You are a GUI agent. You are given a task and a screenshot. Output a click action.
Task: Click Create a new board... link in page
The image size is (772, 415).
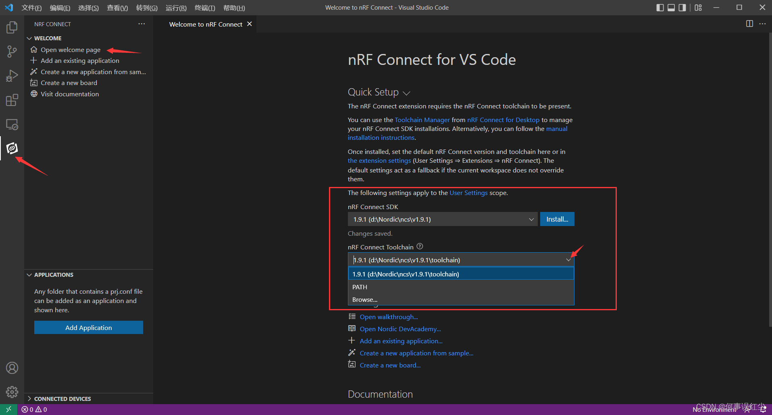pos(390,365)
